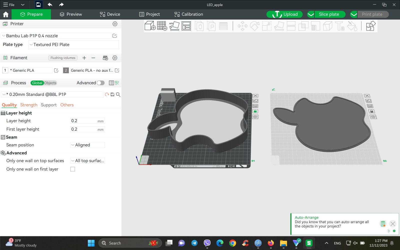Open printer settings gear icon
400x250 pixels.
[115, 24]
